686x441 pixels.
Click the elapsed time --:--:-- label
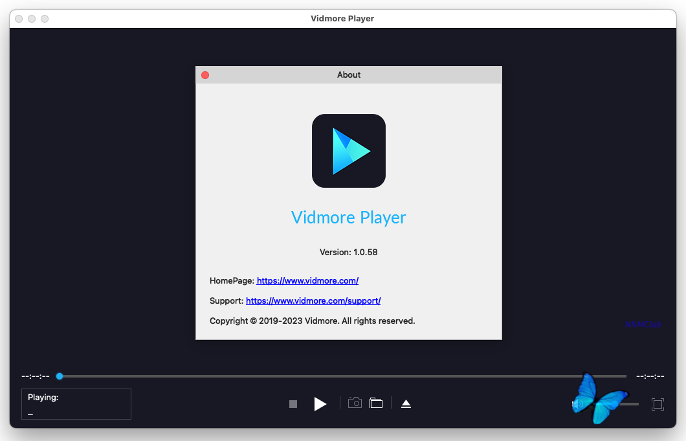pyautogui.click(x=36, y=376)
